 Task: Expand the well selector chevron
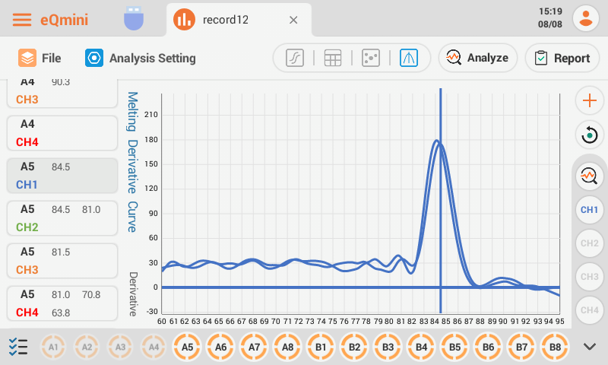click(x=590, y=347)
